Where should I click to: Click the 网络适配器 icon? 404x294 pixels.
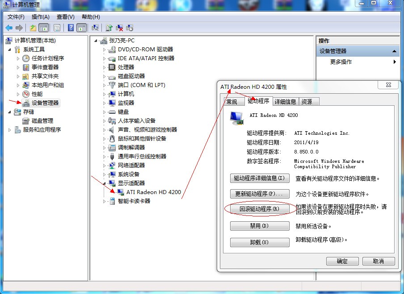(x=112, y=166)
